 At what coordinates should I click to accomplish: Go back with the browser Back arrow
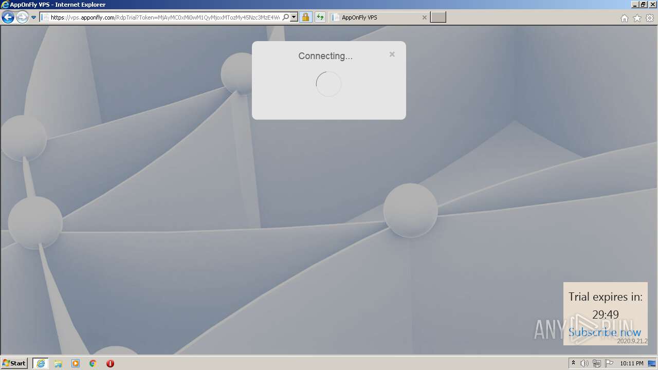[8, 17]
